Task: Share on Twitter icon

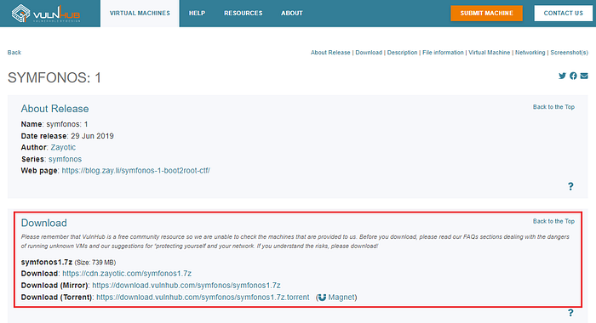Action: point(562,76)
